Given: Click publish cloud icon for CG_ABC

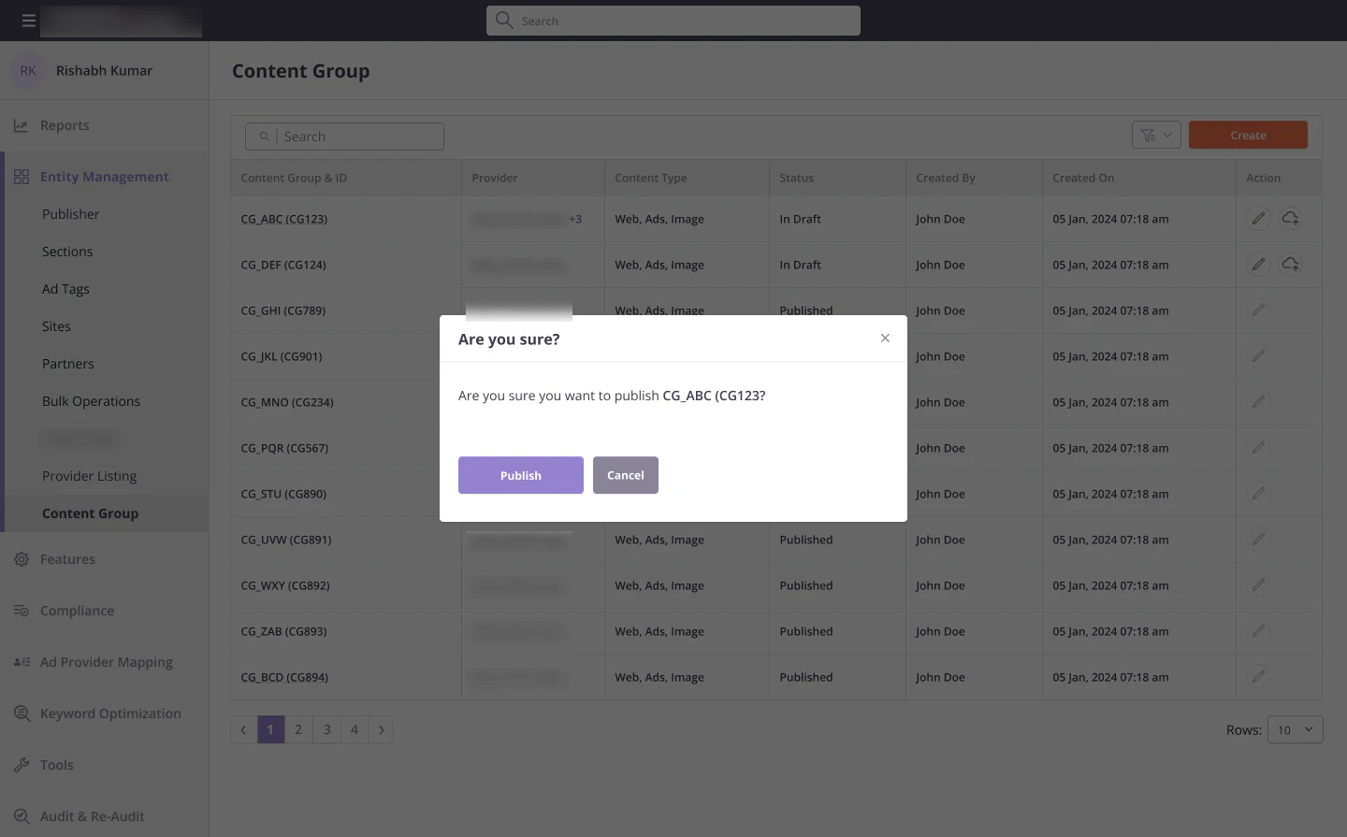Looking at the screenshot, I should 1291,219.
